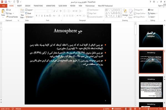Open Shape Effects dropdown
This screenshot has width=166, height=110.
click(x=140, y=17)
